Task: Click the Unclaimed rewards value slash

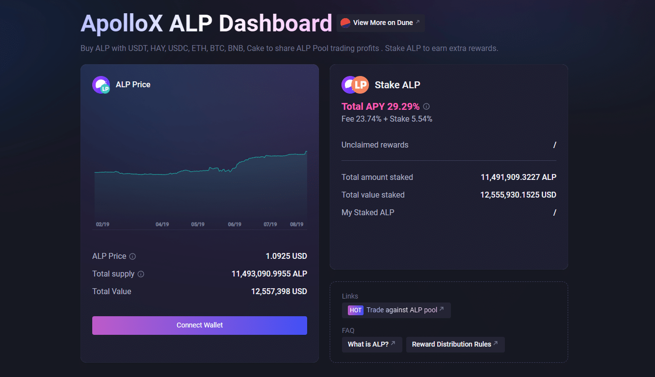Action: (x=554, y=145)
